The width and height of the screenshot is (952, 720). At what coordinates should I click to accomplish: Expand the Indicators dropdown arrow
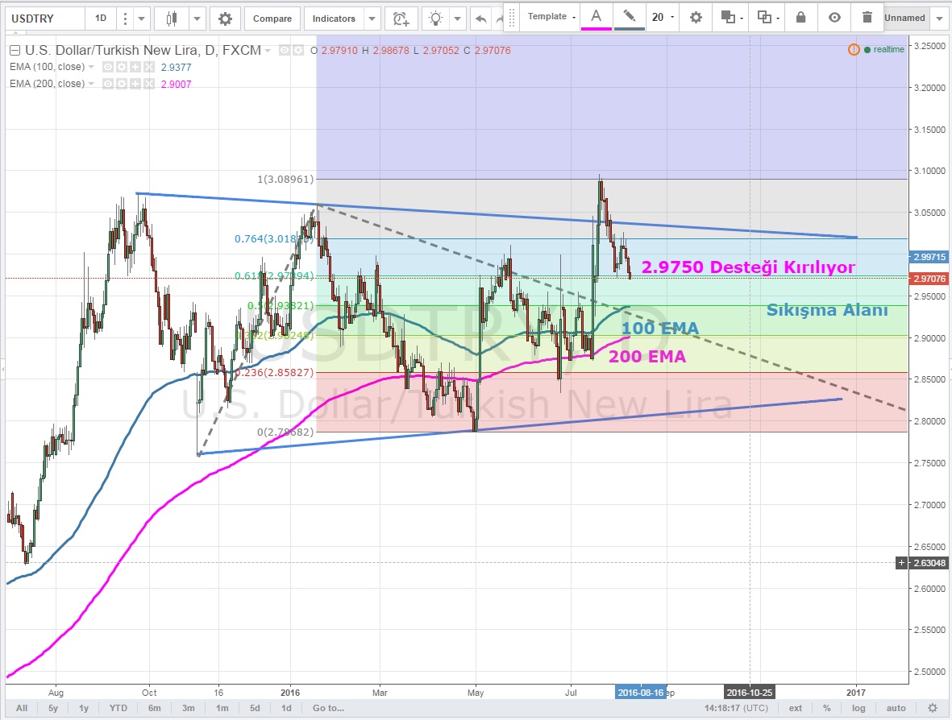[372, 19]
